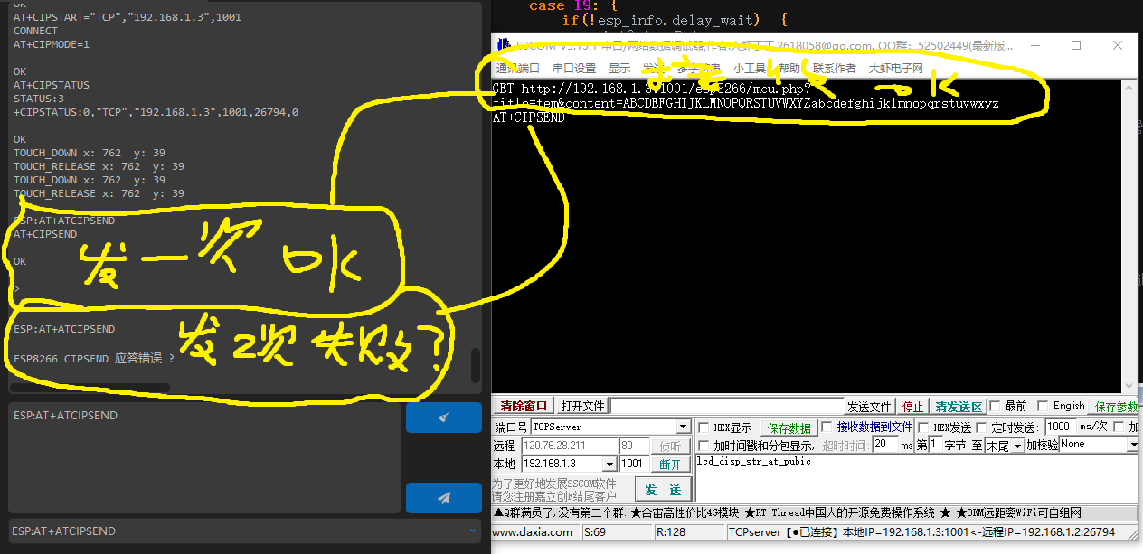
Task: Enable HEX发送 mode
Action: pyautogui.click(x=922, y=427)
